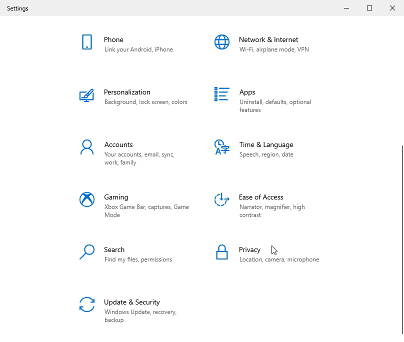
Task: Select the Update & Security arrows icon
Action: point(86,304)
